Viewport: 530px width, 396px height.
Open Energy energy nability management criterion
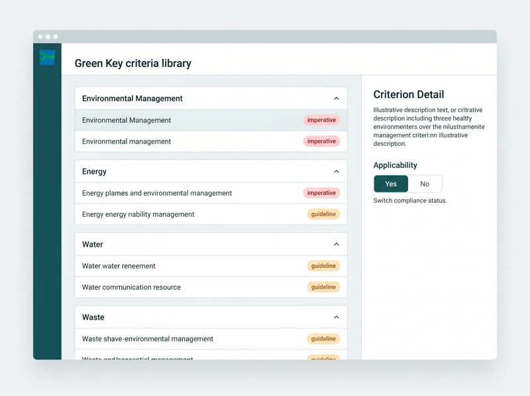pyautogui.click(x=211, y=214)
